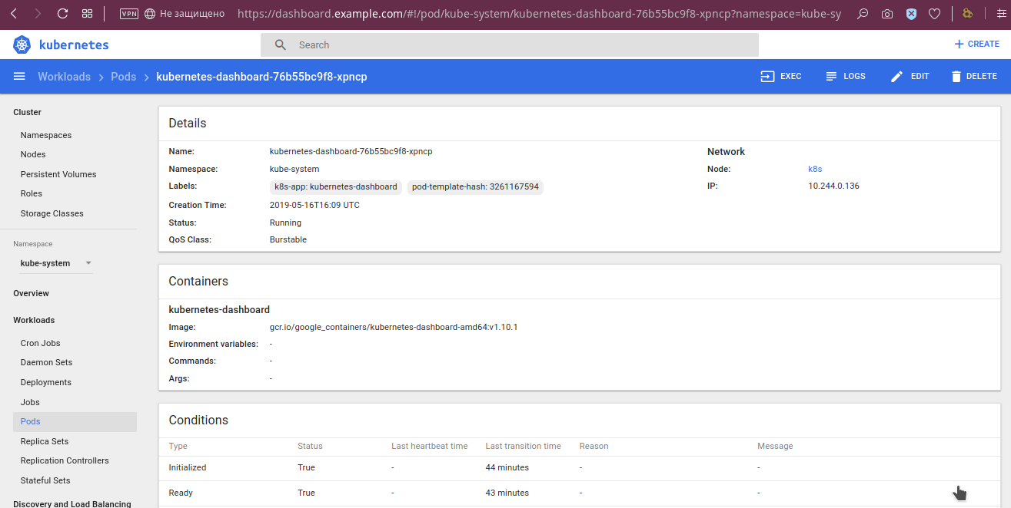The image size is (1011, 508).
Task: Open EXEC into the pod
Action: [x=781, y=77]
